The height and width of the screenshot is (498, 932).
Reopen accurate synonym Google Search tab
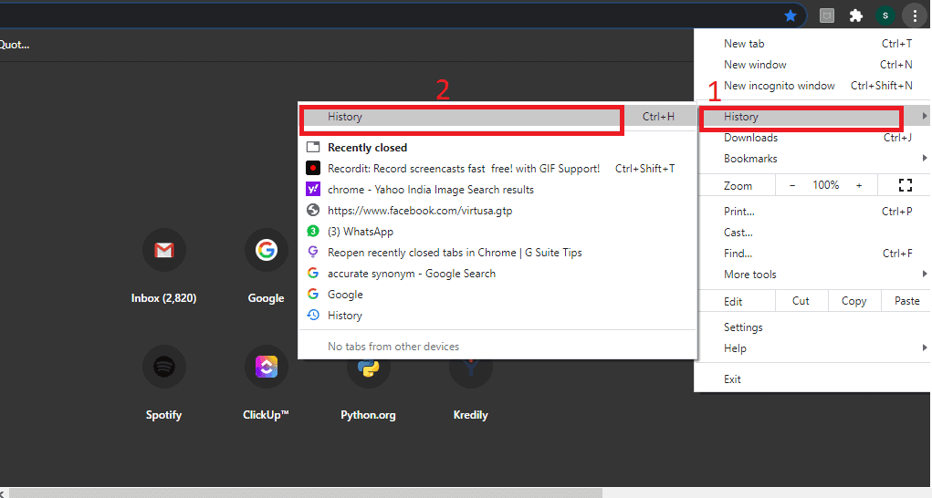pos(497,273)
